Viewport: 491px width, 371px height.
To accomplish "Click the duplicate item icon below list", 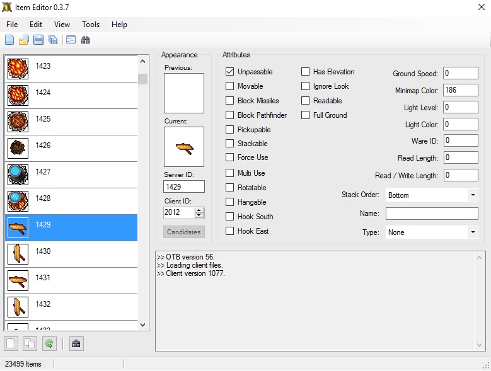I will [30, 344].
